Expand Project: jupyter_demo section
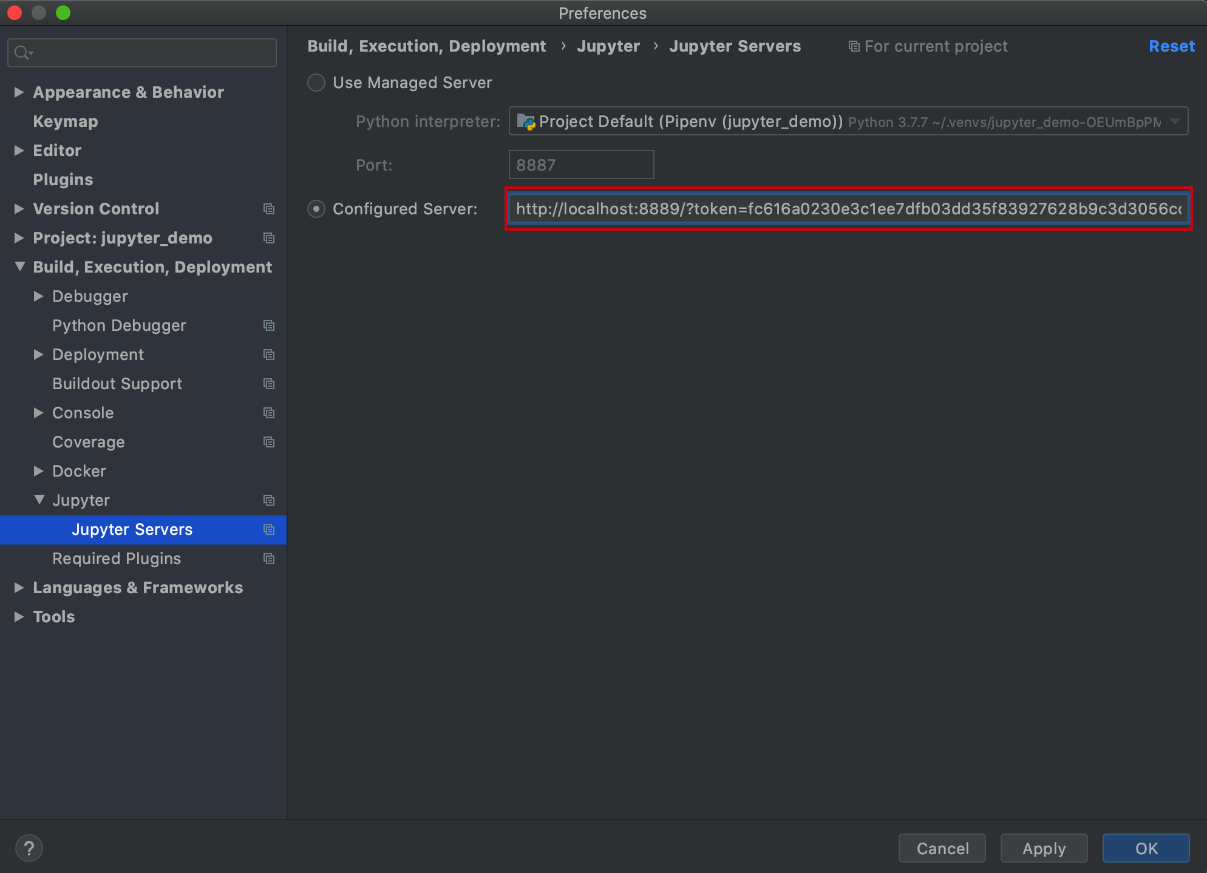This screenshot has width=1207, height=873. pos(19,238)
